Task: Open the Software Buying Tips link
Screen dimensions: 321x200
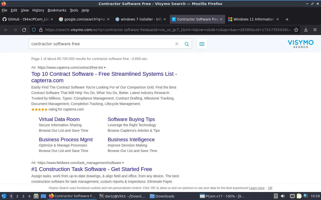Action: point(131,119)
